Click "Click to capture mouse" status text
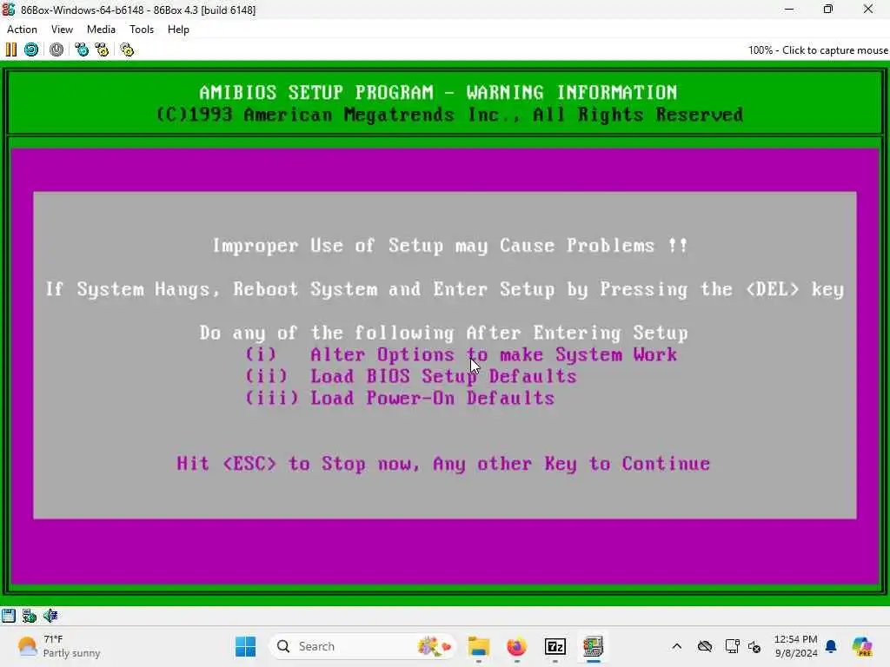 point(834,50)
